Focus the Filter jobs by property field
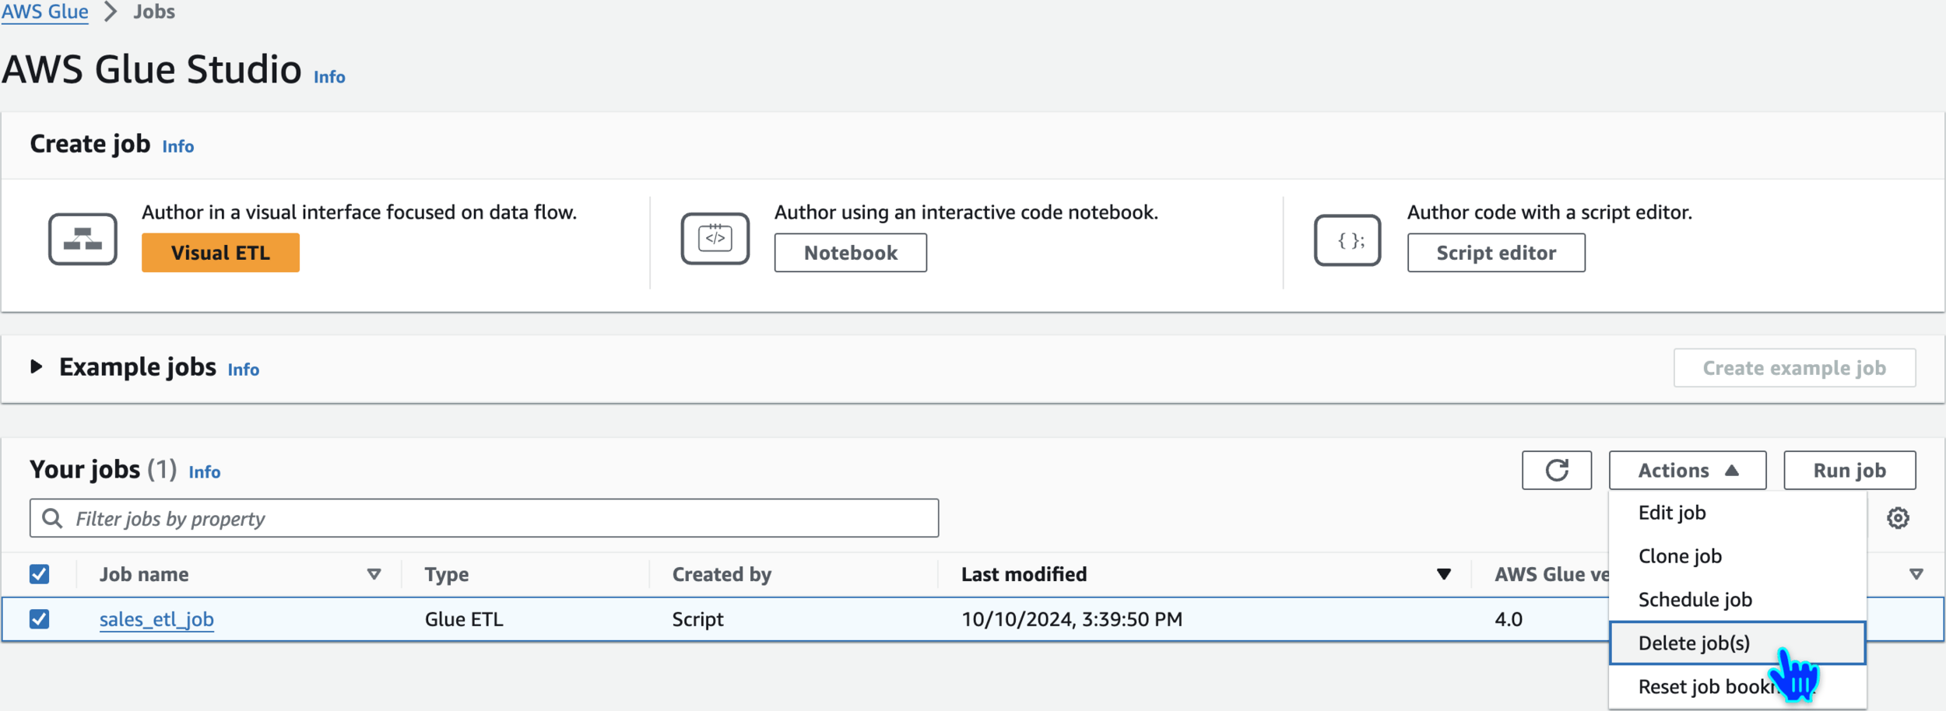This screenshot has height=711, width=1946. click(x=484, y=518)
